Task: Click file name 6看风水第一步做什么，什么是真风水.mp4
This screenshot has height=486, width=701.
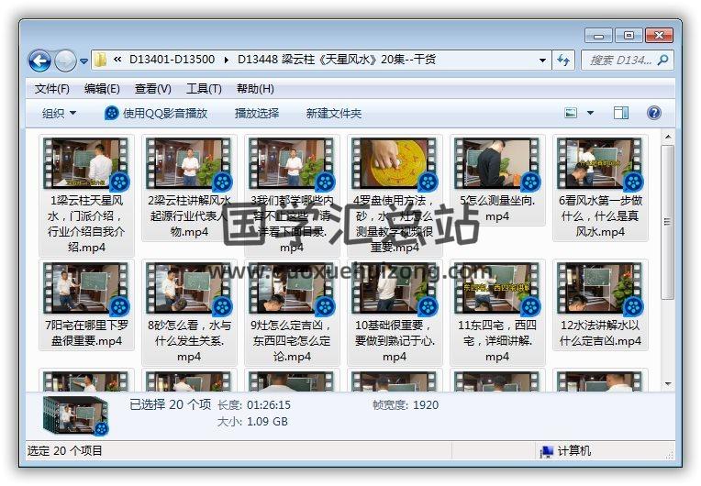Action: coord(600,216)
